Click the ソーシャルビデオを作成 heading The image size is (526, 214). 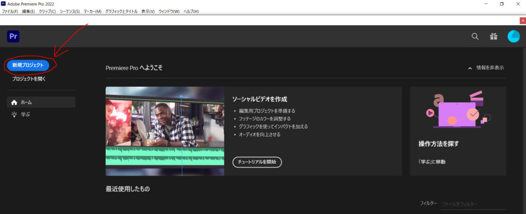click(259, 99)
